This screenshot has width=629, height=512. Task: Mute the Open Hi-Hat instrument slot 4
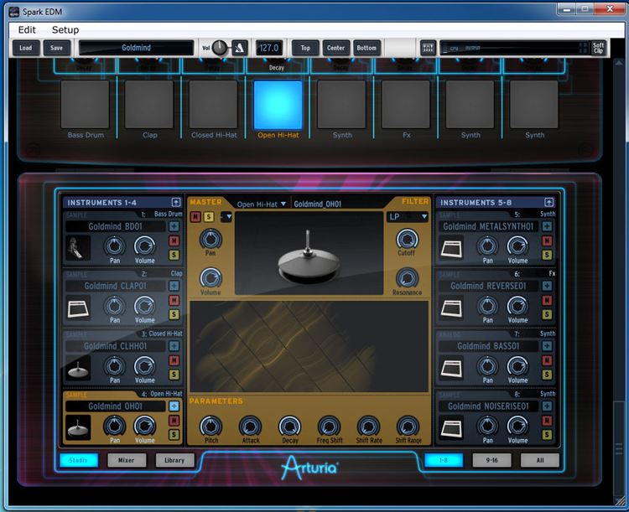[174, 420]
